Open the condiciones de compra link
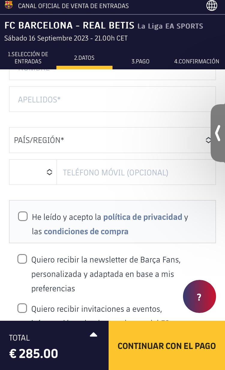Viewport: 225px width, 370px height. click(86, 232)
